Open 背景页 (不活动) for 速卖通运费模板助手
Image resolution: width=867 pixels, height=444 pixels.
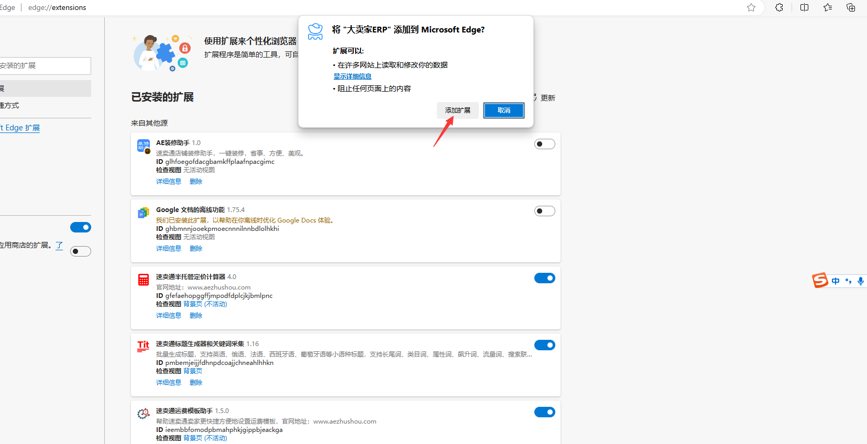(x=205, y=438)
